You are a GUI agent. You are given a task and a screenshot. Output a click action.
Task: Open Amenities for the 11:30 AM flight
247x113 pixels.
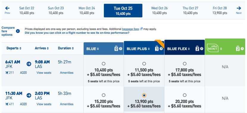(67, 104)
